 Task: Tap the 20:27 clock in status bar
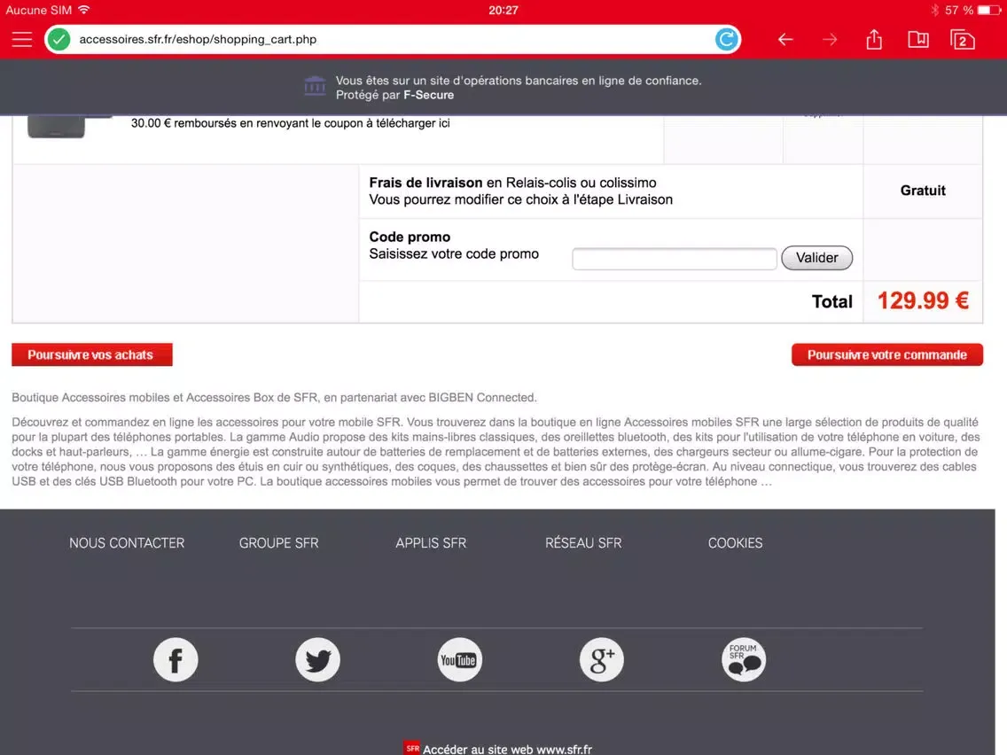tap(503, 11)
